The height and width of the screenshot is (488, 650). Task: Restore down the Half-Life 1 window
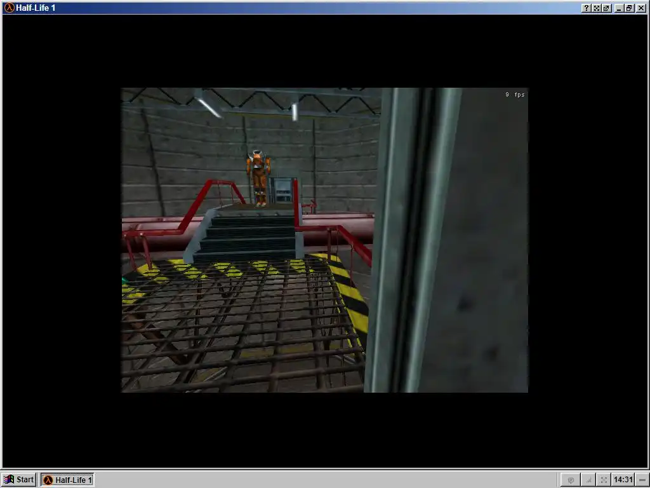pos(629,8)
